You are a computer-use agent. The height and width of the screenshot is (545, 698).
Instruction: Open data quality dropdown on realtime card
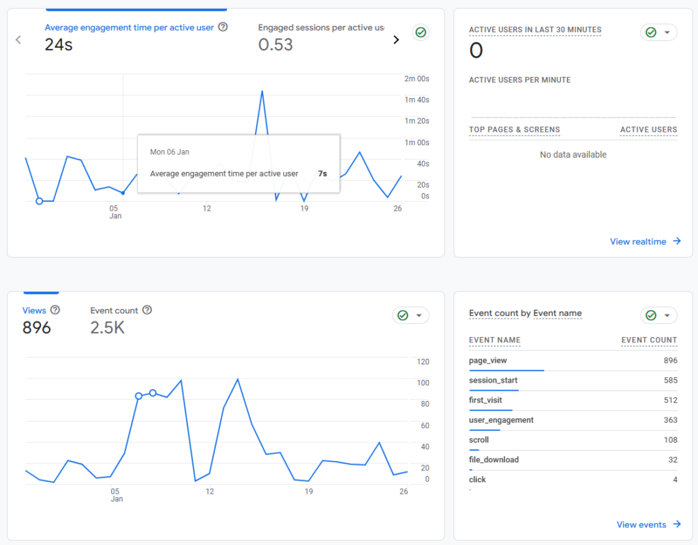click(x=658, y=32)
